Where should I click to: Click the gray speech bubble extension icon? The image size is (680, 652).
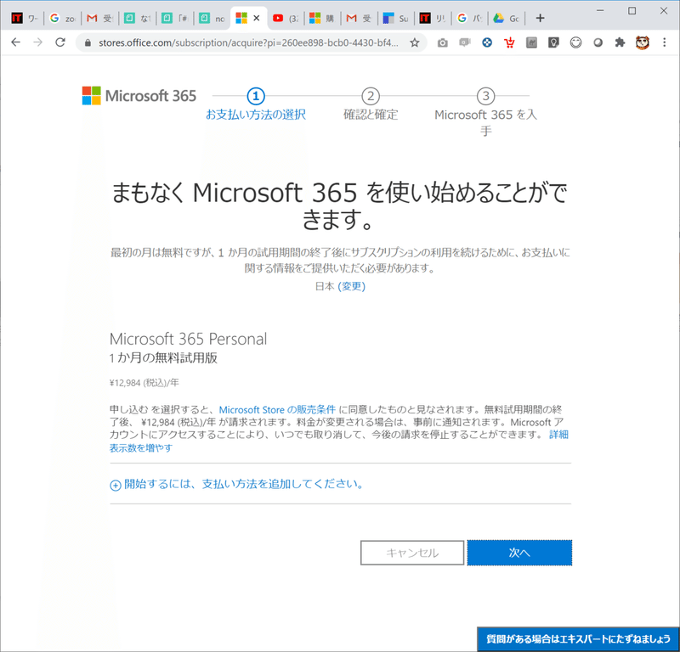(465, 42)
